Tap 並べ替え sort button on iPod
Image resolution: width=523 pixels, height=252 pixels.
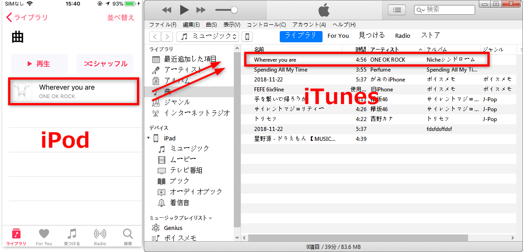point(121,18)
